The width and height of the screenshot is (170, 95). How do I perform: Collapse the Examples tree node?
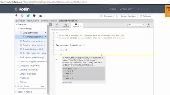(16, 25)
